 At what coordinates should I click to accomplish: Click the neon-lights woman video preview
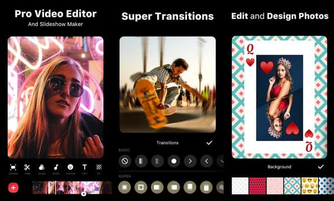[x=56, y=97]
